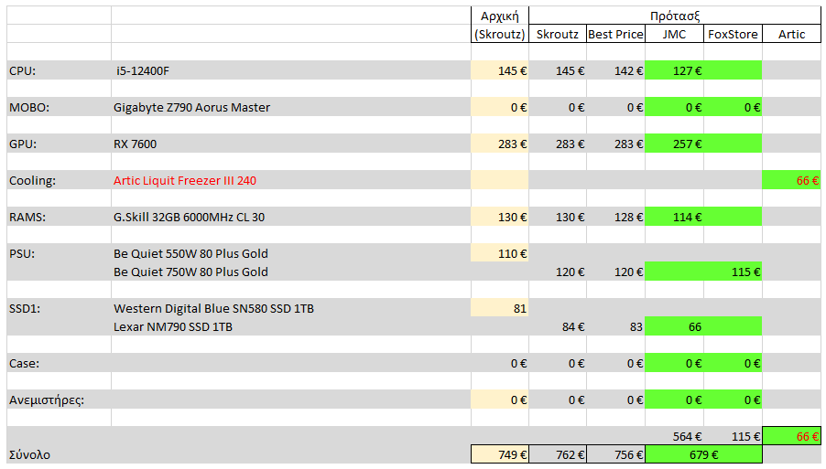Select the '84 €' Lexar Skroutz cell
Image resolution: width=826 pixels, height=469 pixels.
pyautogui.click(x=558, y=326)
